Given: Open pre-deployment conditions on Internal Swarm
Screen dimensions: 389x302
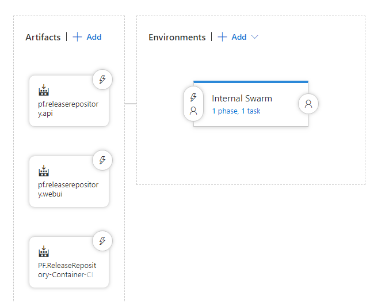Looking at the screenshot, I should coord(193,104).
